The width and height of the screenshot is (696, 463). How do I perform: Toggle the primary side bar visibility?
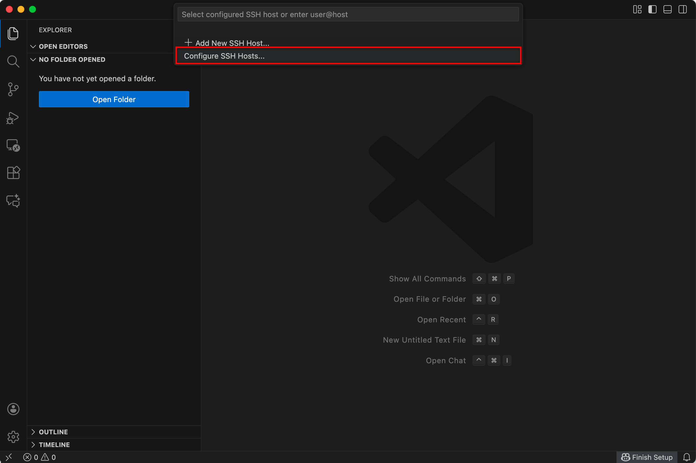tap(652, 10)
